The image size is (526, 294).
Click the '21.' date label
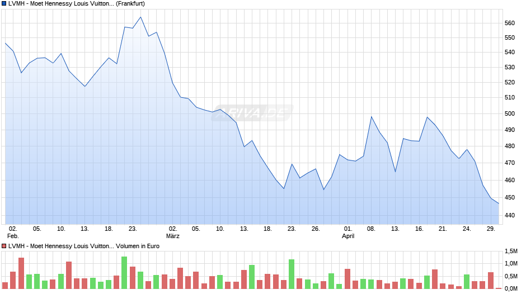click(x=443, y=229)
